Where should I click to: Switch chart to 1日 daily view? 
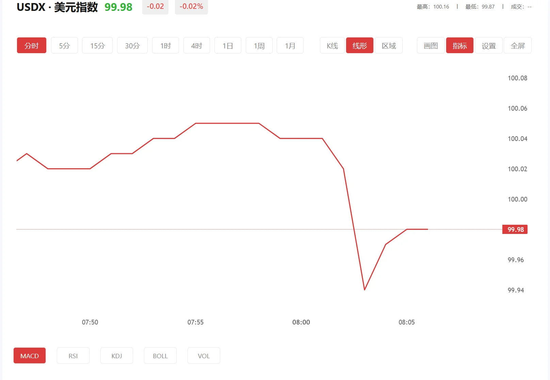228,46
